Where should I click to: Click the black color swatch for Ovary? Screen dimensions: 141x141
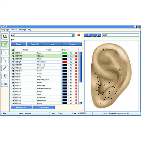click(65, 77)
